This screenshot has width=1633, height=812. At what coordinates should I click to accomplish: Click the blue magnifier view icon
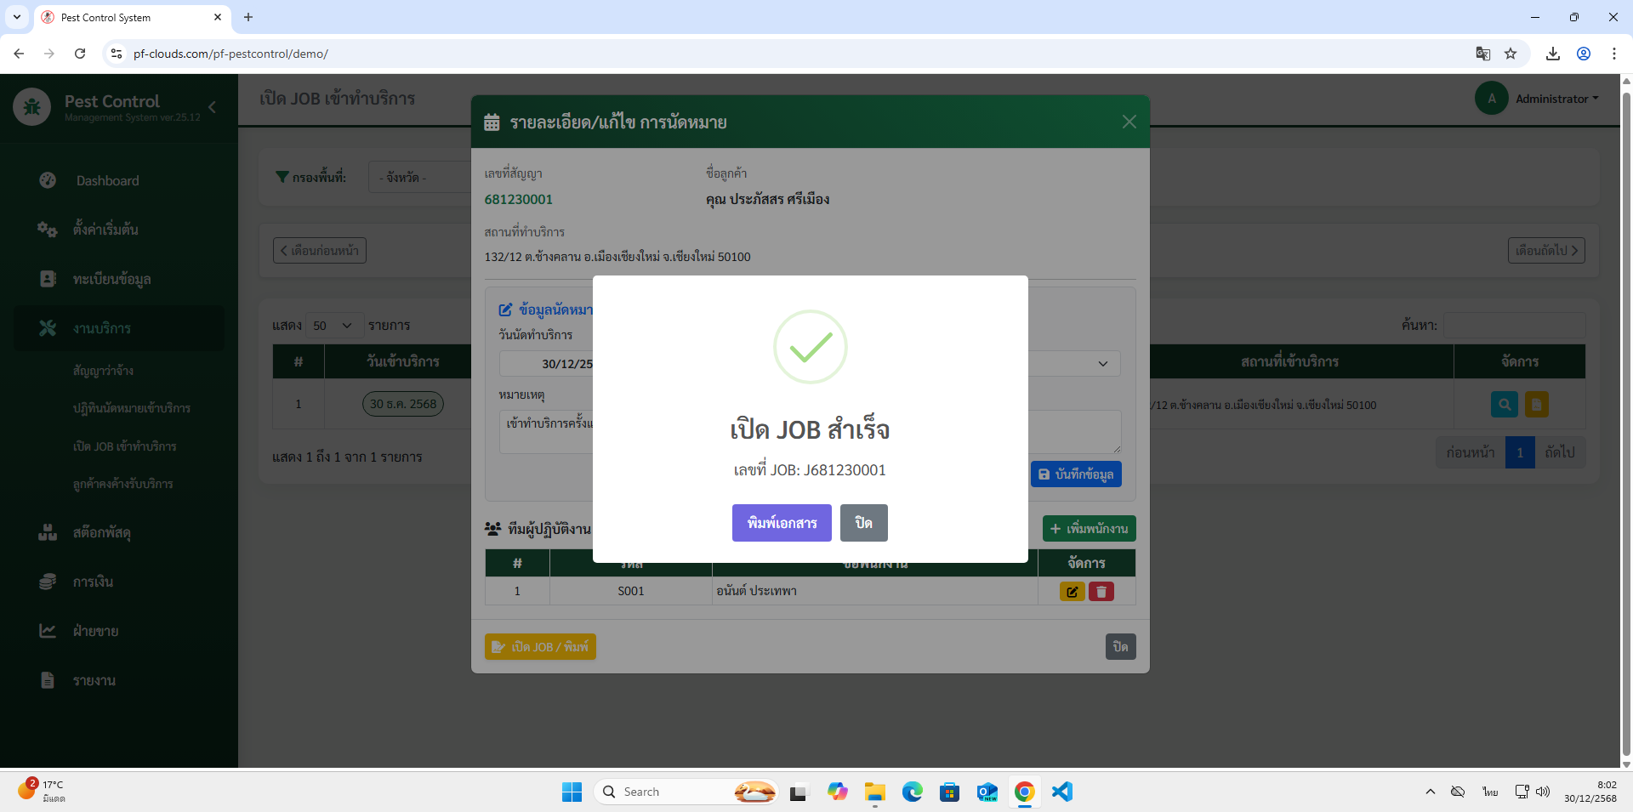click(1504, 405)
